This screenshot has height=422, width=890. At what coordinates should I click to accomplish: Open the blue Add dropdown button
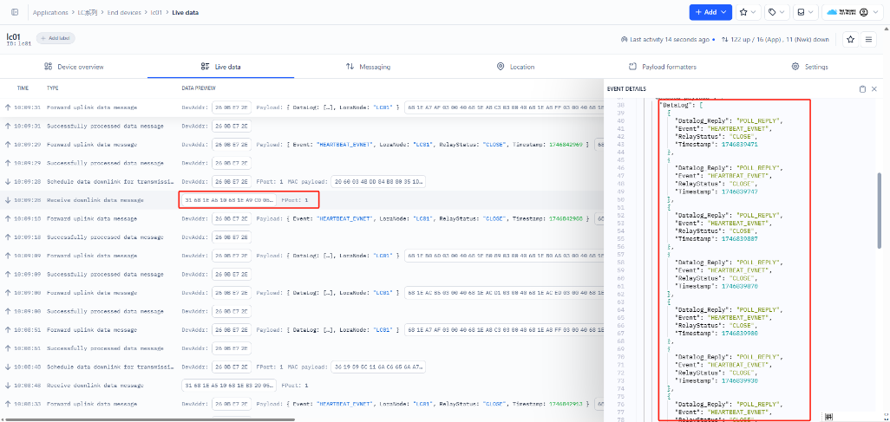[710, 12]
